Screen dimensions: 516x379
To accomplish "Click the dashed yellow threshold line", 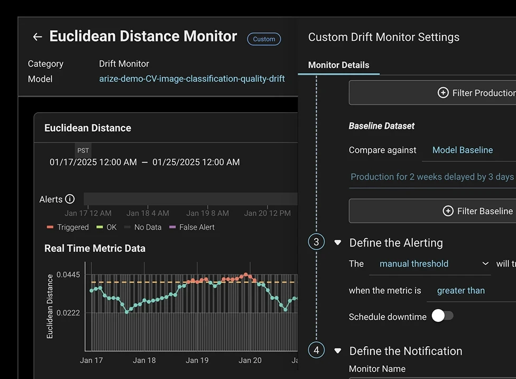I will click(x=194, y=282).
